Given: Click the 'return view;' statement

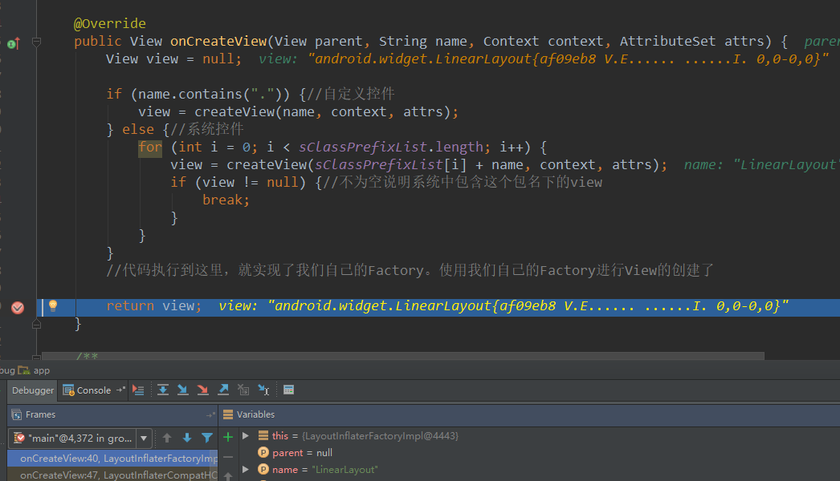Looking at the screenshot, I should (x=153, y=306).
